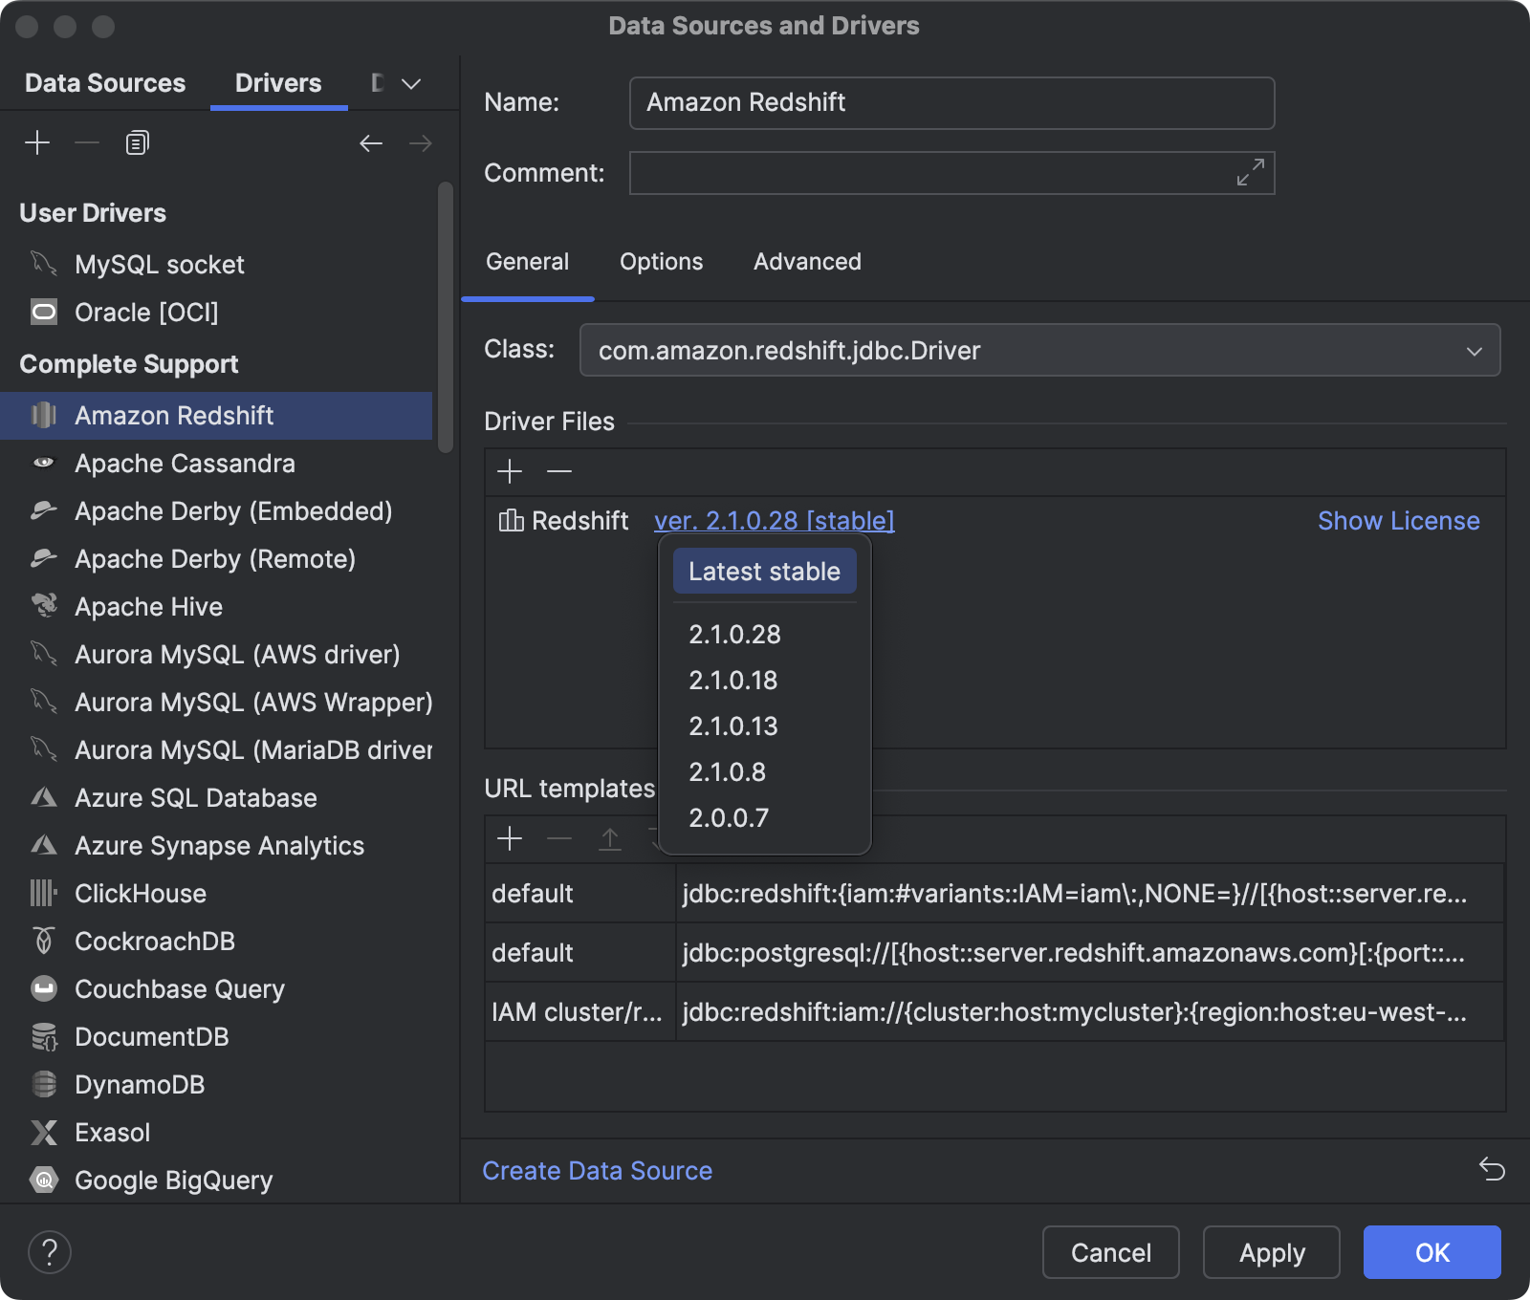This screenshot has height=1300, width=1530.
Task: Open the hidden tabs chevron menu
Action: tap(409, 84)
